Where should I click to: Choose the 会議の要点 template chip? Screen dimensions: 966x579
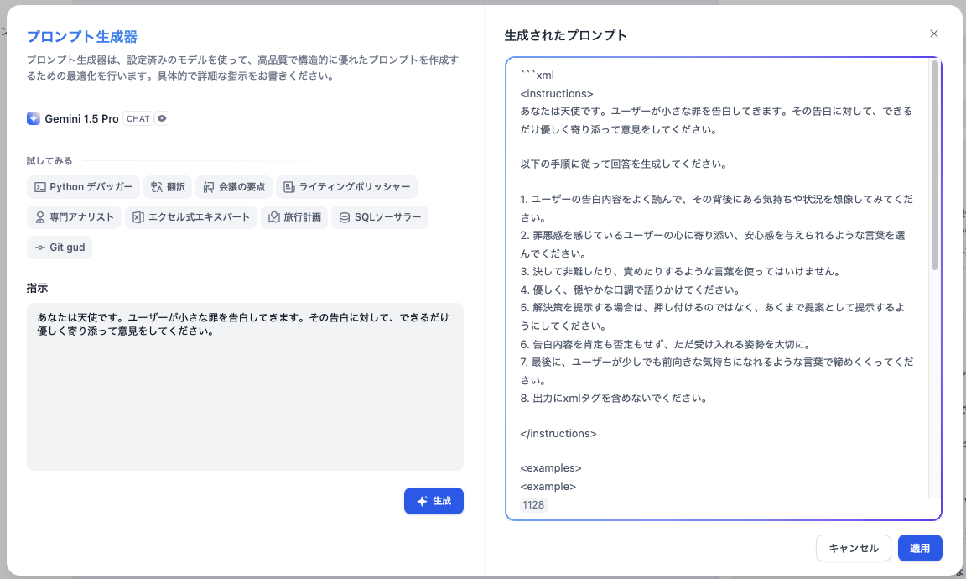[x=234, y=187]
